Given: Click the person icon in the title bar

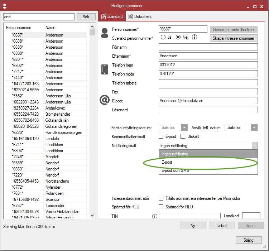Looking at the screenshot, I should point(5,6).
